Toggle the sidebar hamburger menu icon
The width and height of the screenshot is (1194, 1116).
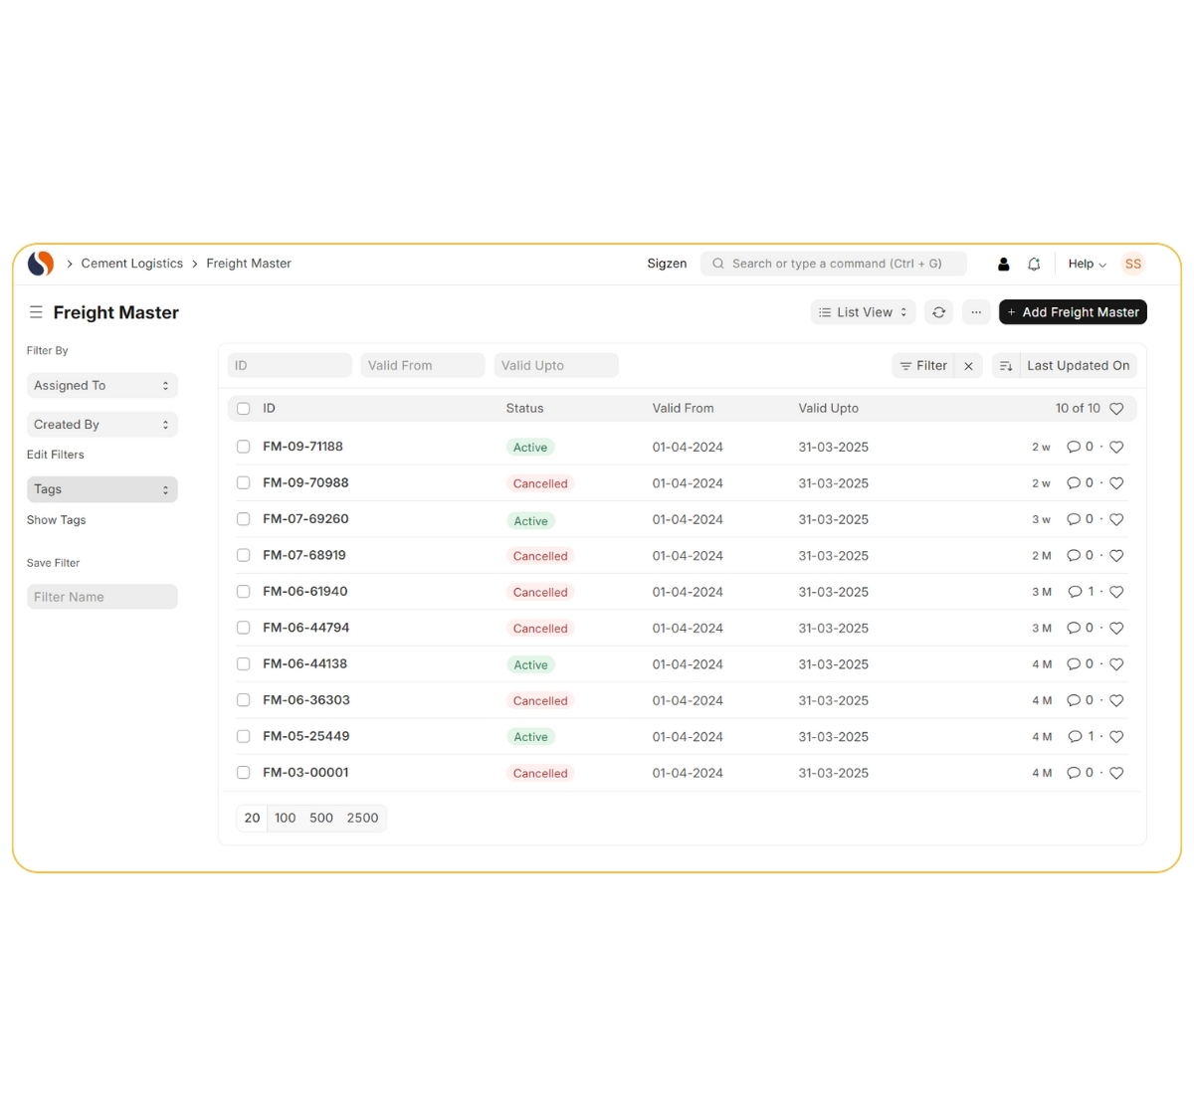pos(36,312)
